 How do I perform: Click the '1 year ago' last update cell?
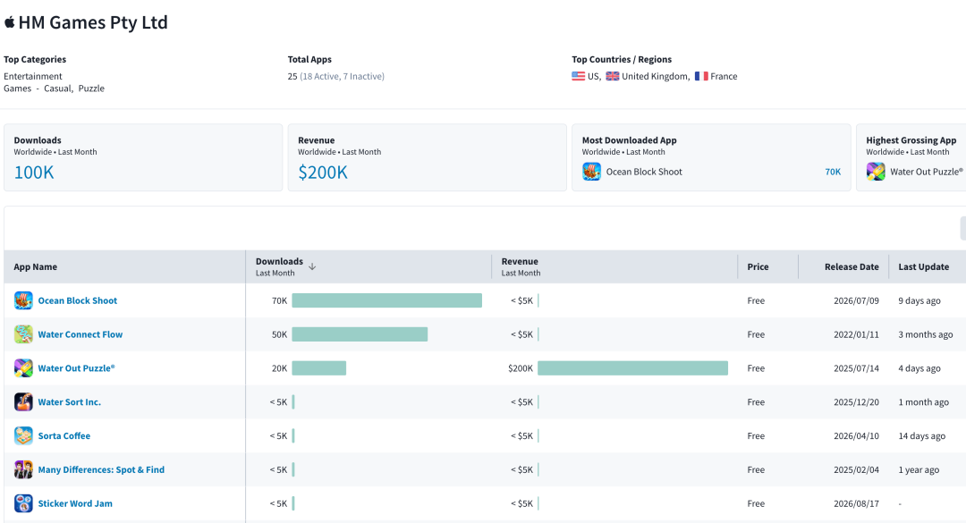919,470
